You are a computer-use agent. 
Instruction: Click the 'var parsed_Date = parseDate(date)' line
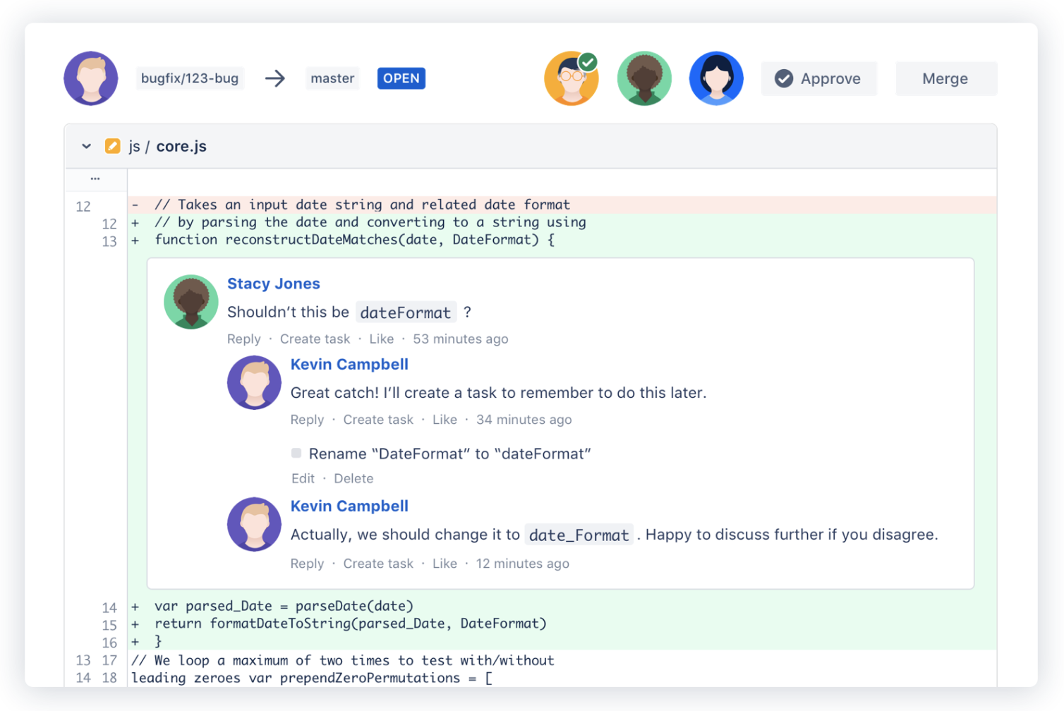coord(562,606)
